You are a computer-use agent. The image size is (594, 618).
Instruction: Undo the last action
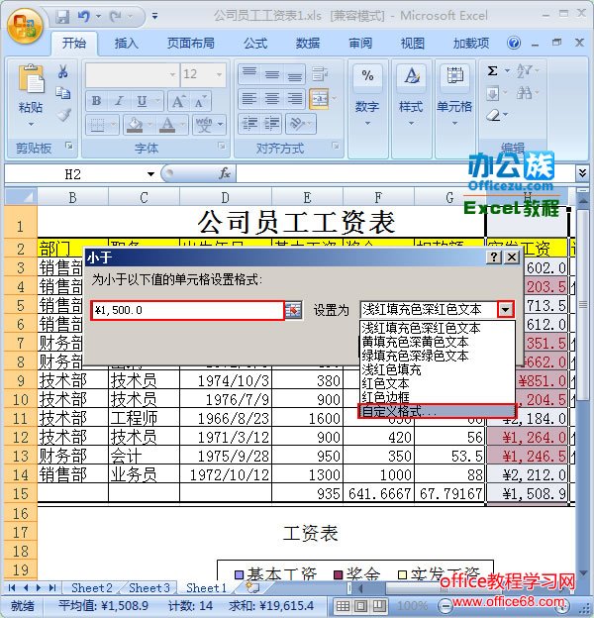click(83, 16)
